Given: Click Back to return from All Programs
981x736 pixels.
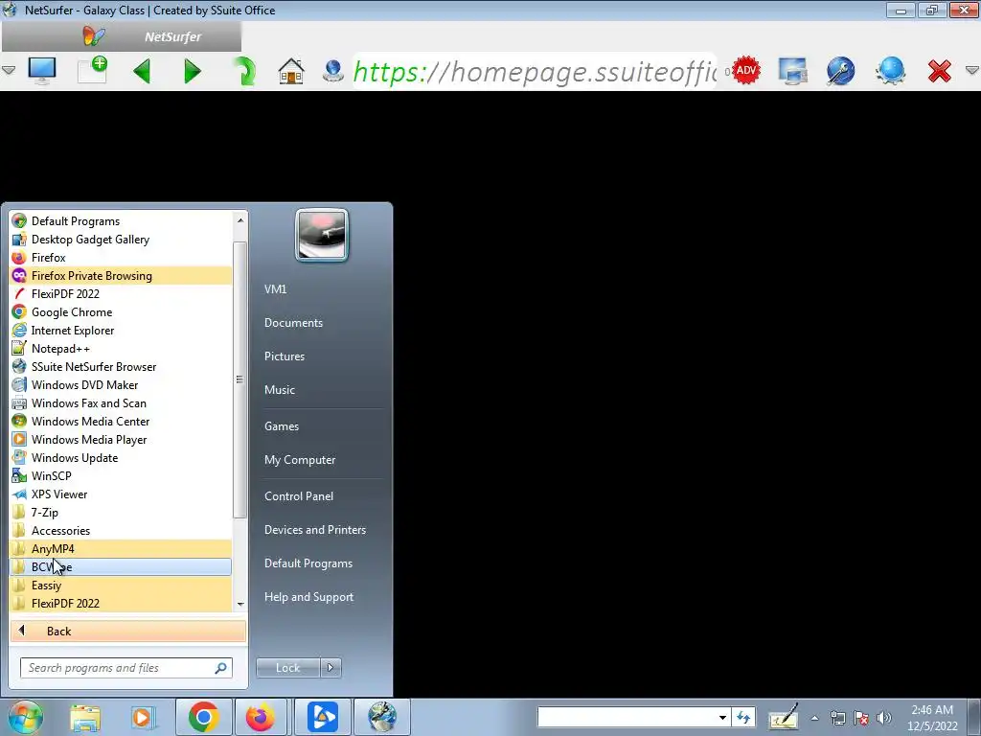Looking at the screenshot, I should [x=128, y=631].
